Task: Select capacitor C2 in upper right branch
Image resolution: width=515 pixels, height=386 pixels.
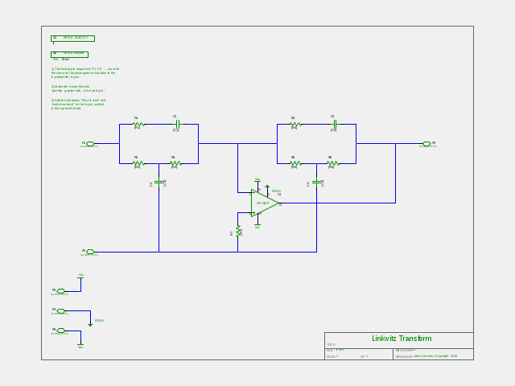Action: [335, 125]
